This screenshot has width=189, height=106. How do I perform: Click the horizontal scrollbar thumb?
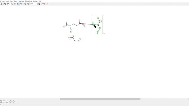[100, 99]
